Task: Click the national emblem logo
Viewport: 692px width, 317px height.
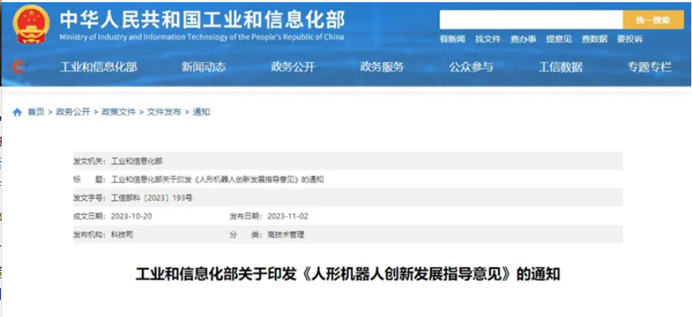Action: click(x=31, y=24)
